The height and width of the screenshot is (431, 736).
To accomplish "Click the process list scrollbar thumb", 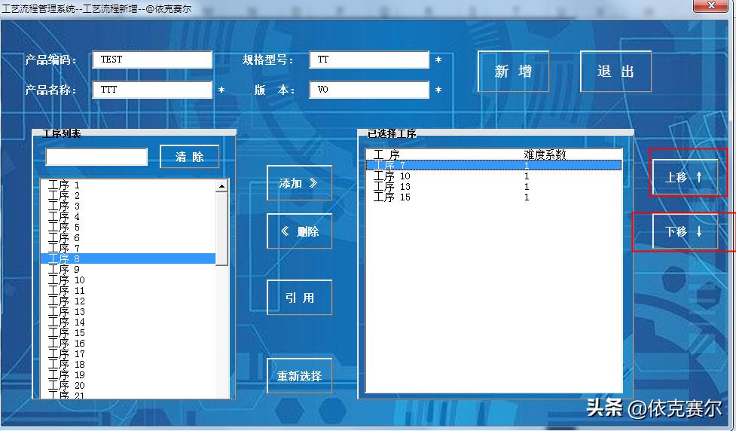I will coord(221,228).
